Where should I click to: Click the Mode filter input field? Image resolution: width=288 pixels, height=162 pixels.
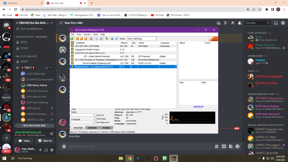(x=82, y=115)
